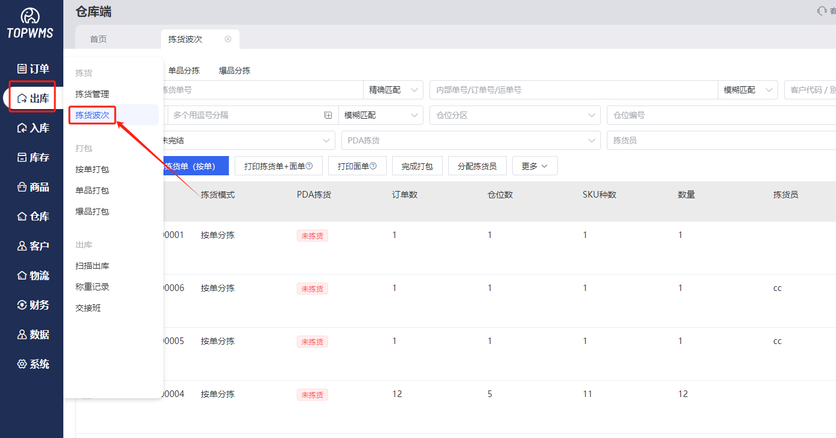This screenshot has width=836, height=438.
Task: Click 按单分拣 in row 00005
Action: 218,341
